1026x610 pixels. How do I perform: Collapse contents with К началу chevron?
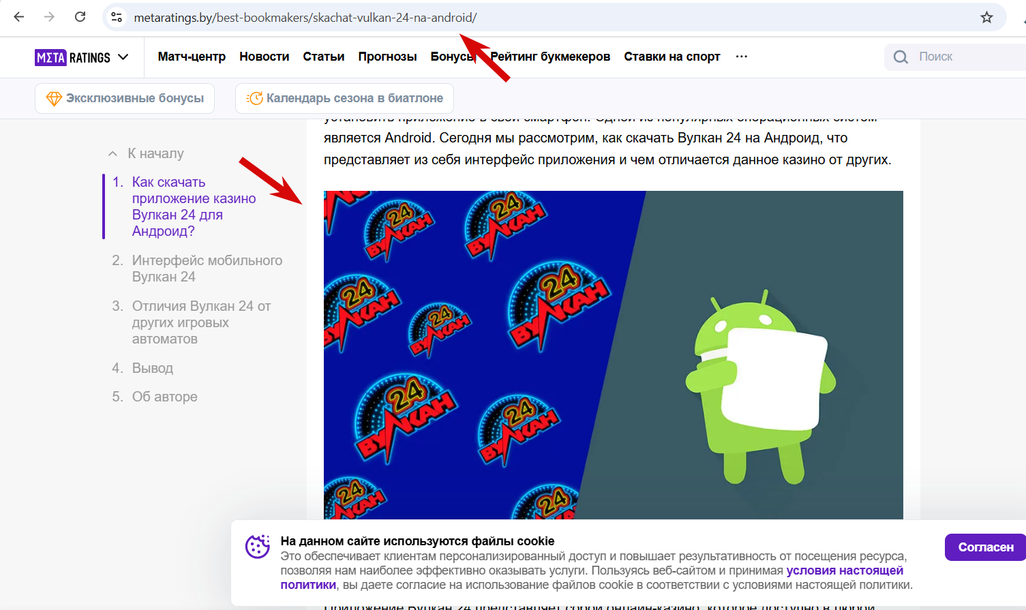(x=112, y=153)
